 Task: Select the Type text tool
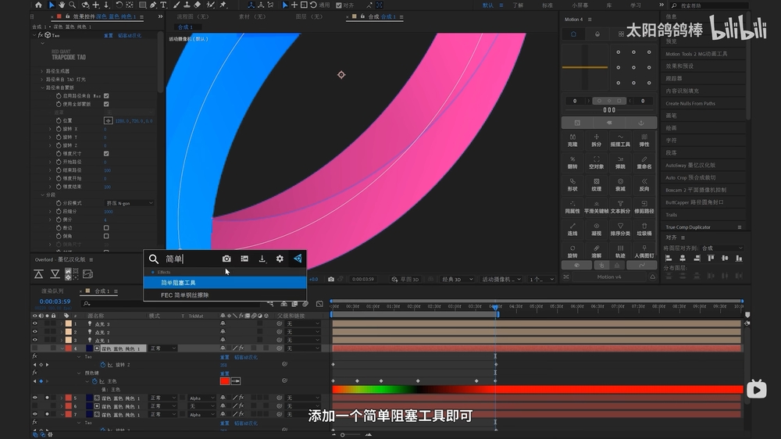click(163, 5)
